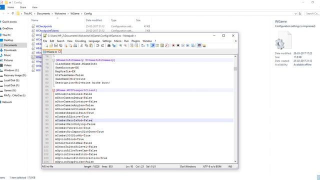
Task: Click the mCheatTalentsMax=False line in editor
Action: click(x=73, y=143)
